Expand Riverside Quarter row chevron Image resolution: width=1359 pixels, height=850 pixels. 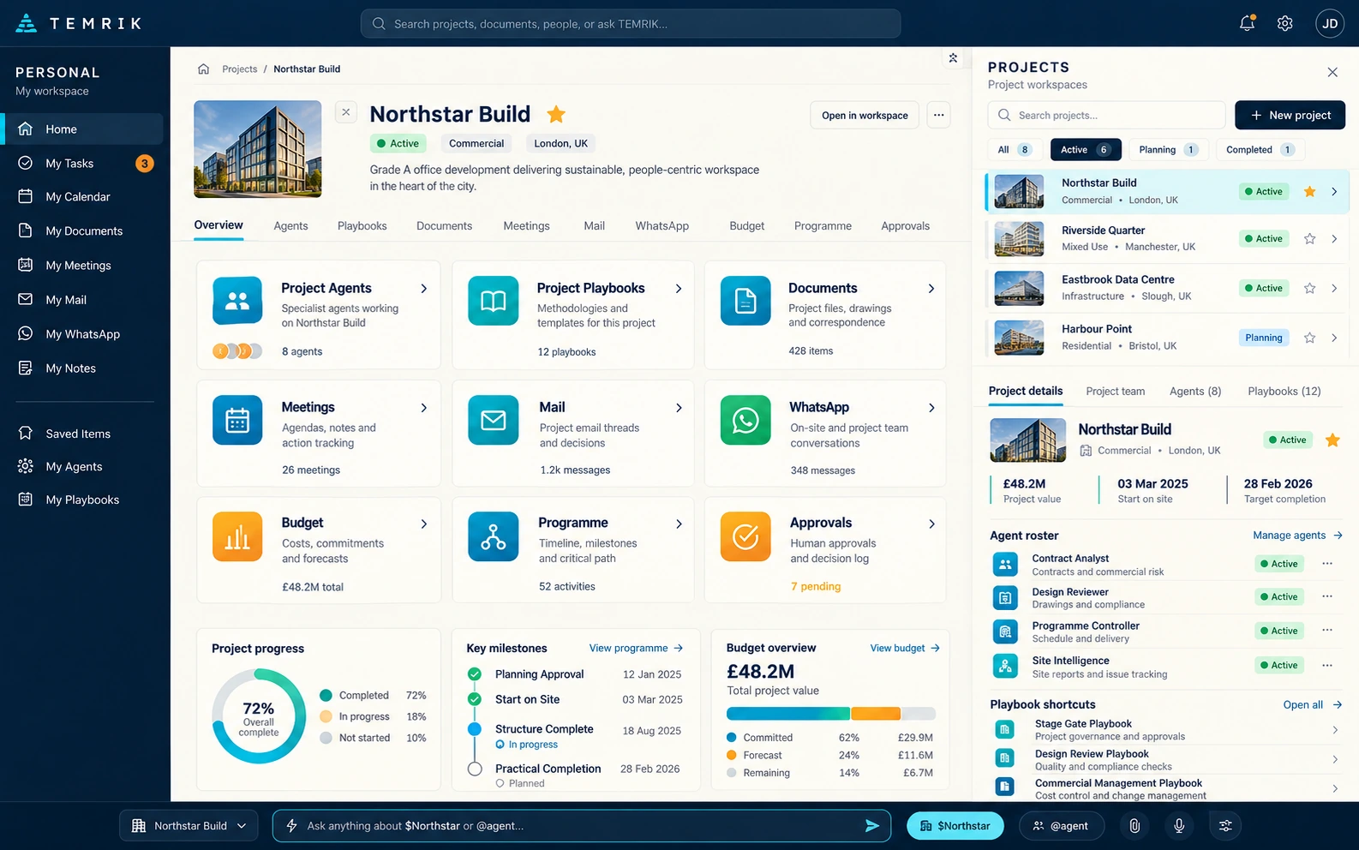click(1334, 239)
